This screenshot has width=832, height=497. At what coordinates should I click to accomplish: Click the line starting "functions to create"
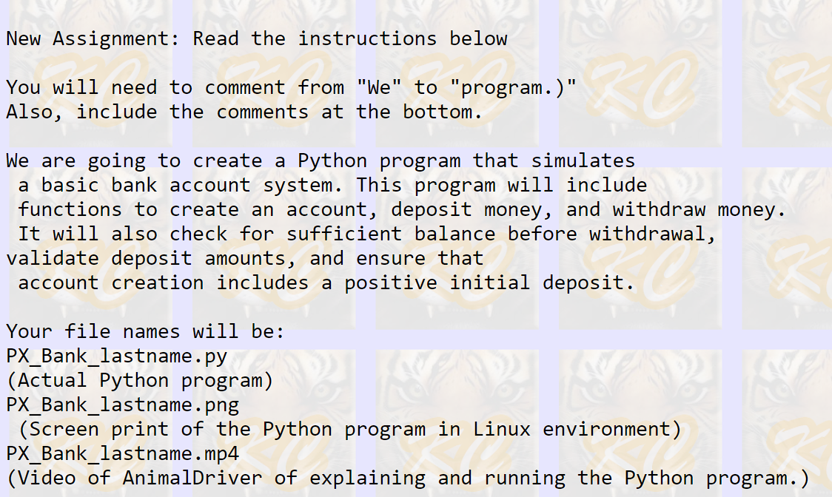point(402,209)
